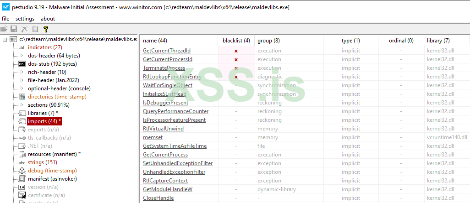Click the TerminateProcess import link

(x=164, y=68)
